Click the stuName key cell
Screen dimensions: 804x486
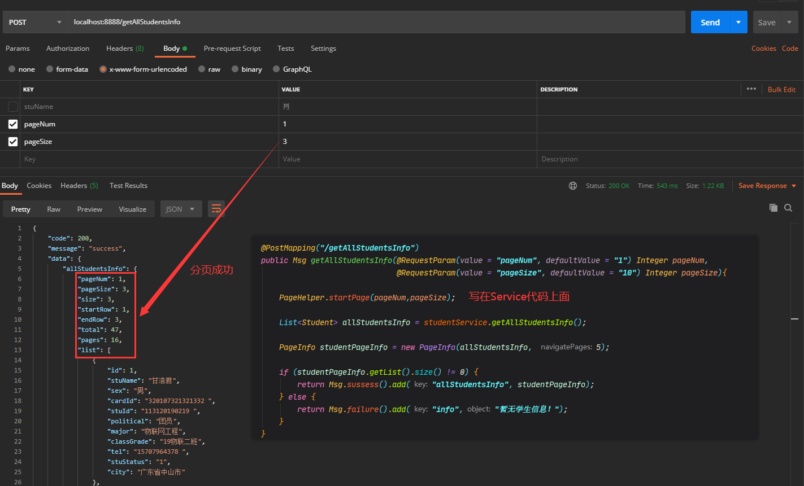click(150, 107)
